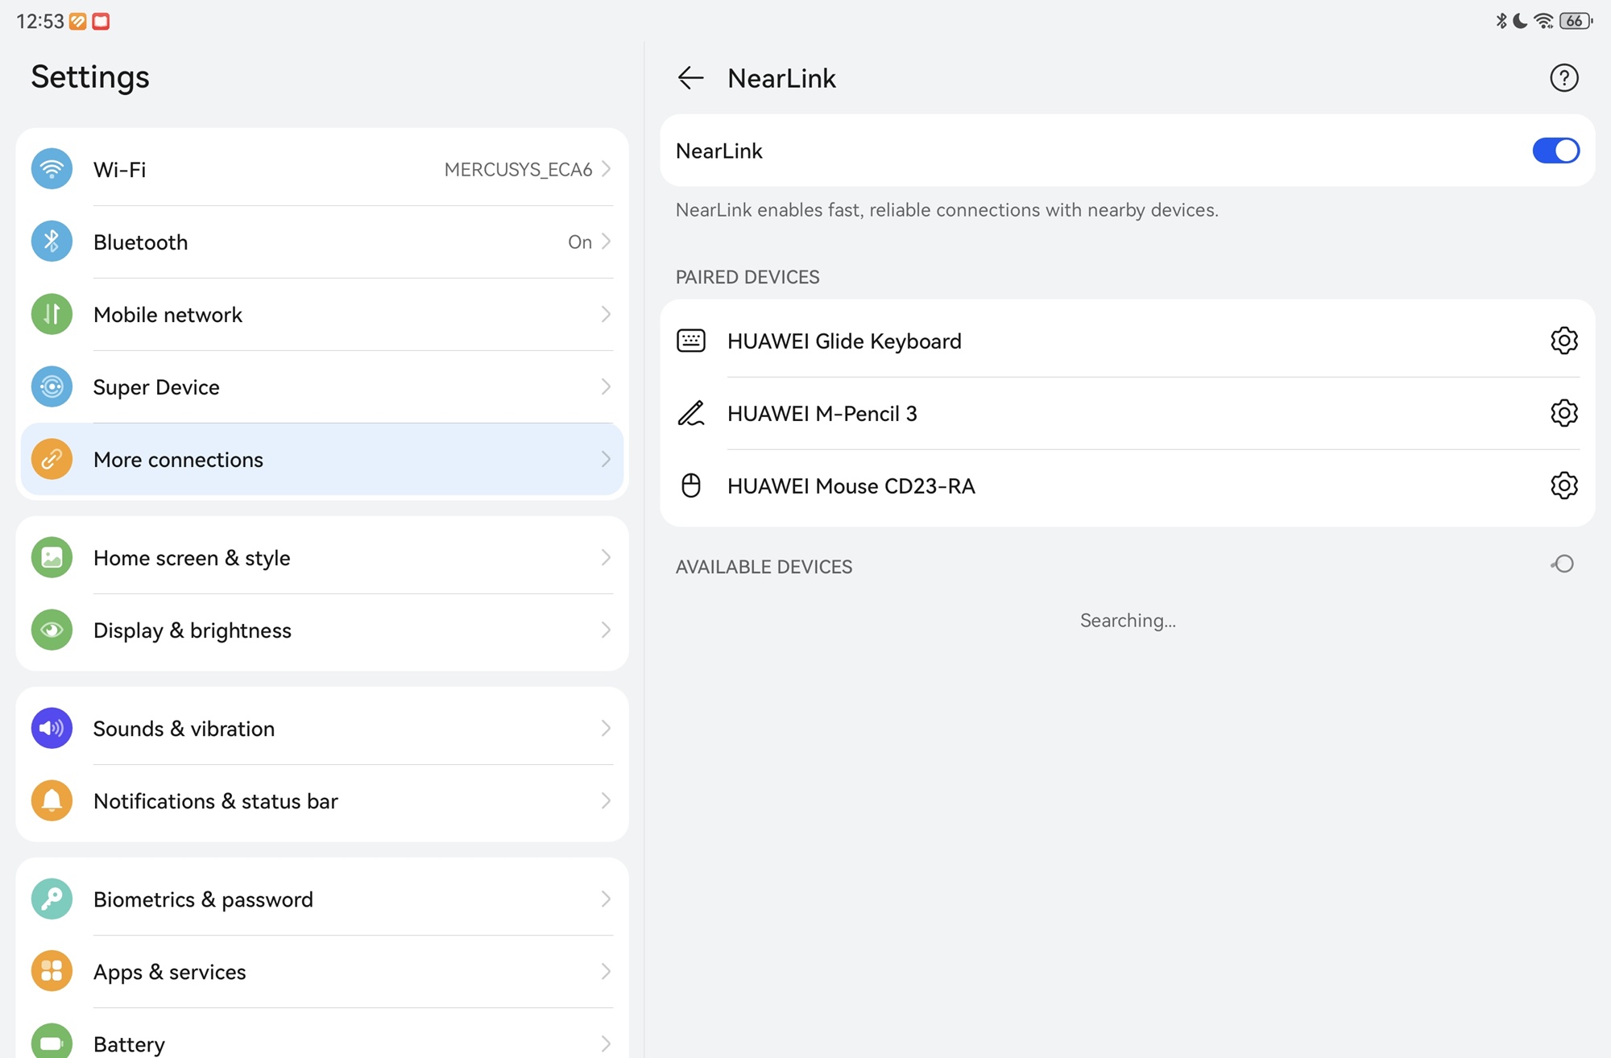Tap the NearLink description text
The width and height of the screenshot is (1611, 1058).
click(x=946, y=210)
